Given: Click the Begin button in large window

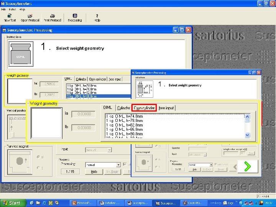Looking at the screenshot, I should 113,172.
